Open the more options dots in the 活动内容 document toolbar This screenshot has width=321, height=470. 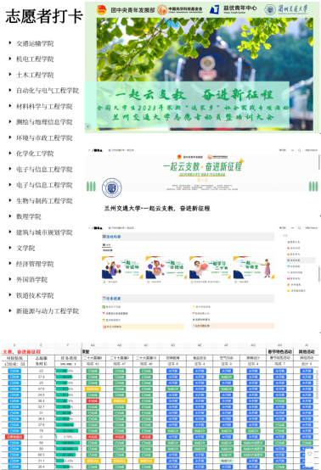pos(292,228)
